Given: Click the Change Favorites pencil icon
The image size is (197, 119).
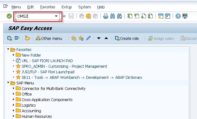Looking at the screenshot, I should (x=88, y=38).
